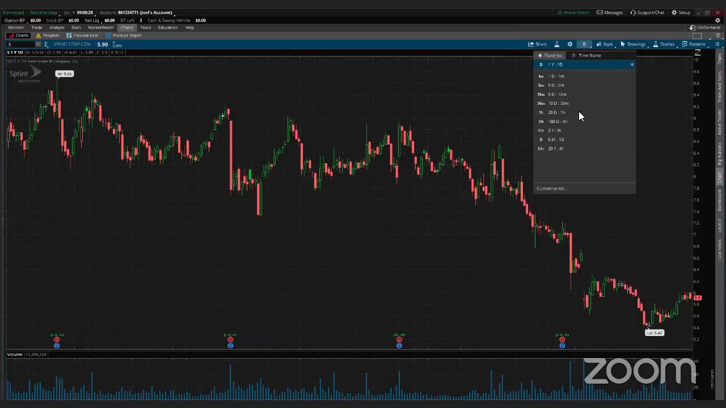Select the Flexible Grid subtab
The width and height of the screenshot is (726, 408).
point(82,36)
